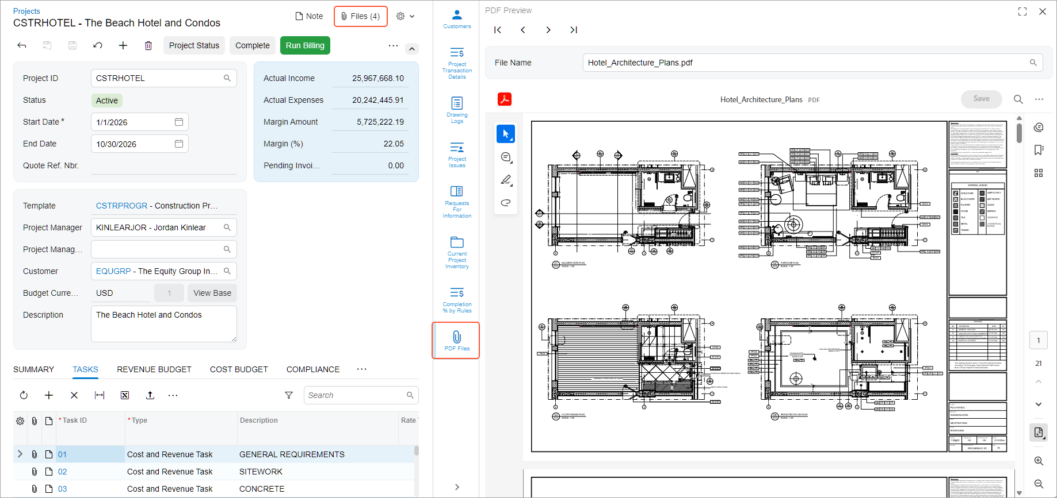Collapse the project summary form
Screen dimensions: 1057x498
pyautogui.click(x=412, y=49)
